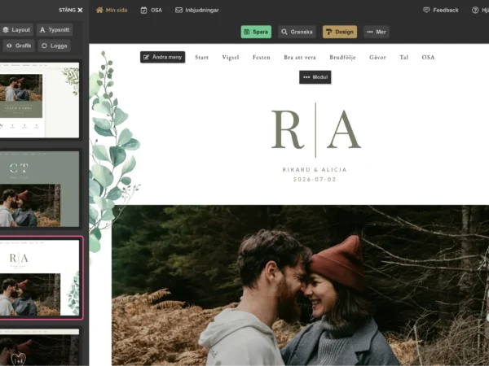The height and width of the screenshot is (366, 489).
Task: Expand the Modul options menu
Action: (315, 76)
